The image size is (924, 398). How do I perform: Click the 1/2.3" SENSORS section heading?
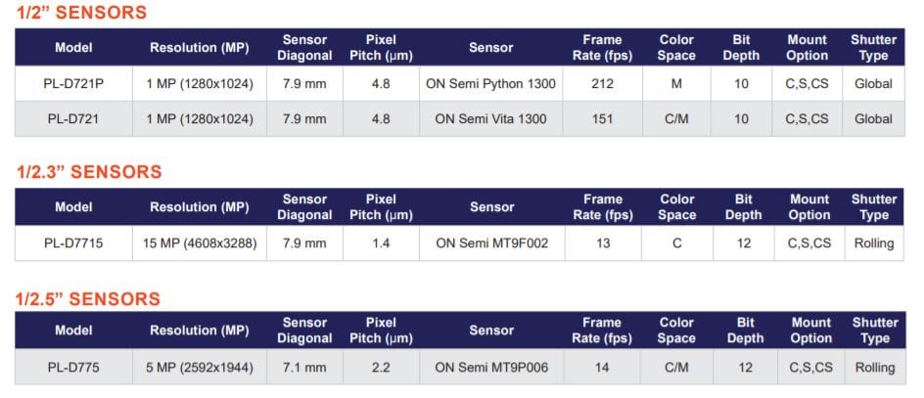point(89,172)
